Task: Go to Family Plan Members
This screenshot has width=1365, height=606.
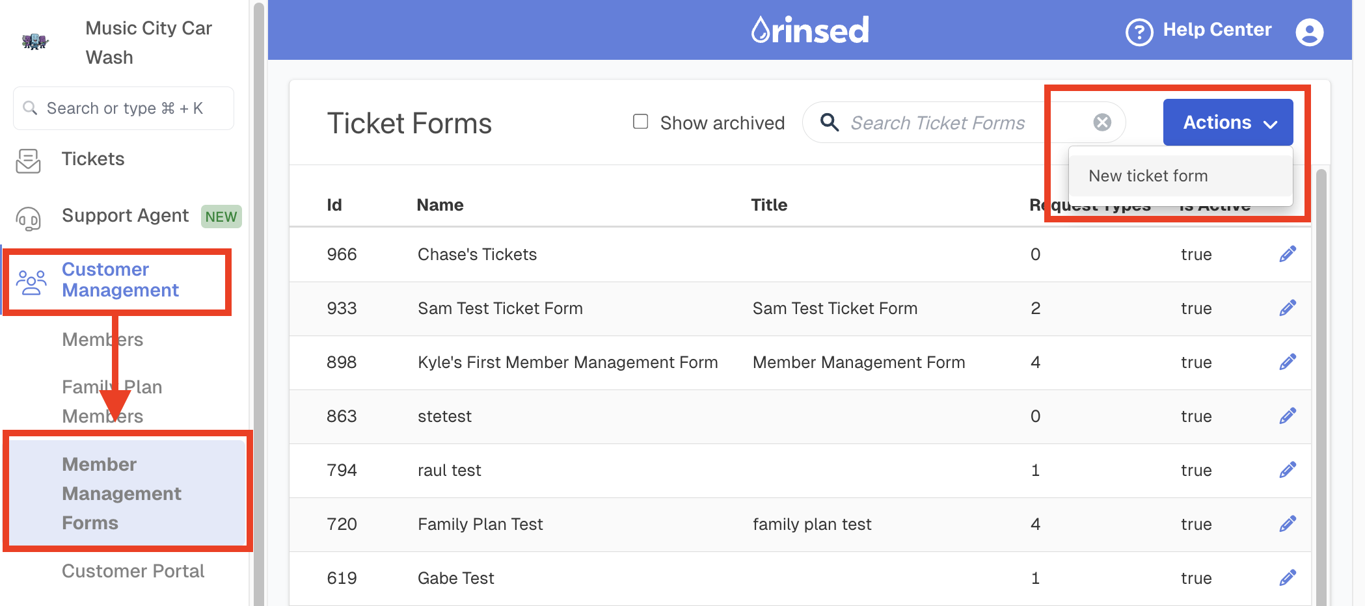Action: point(112,401)
